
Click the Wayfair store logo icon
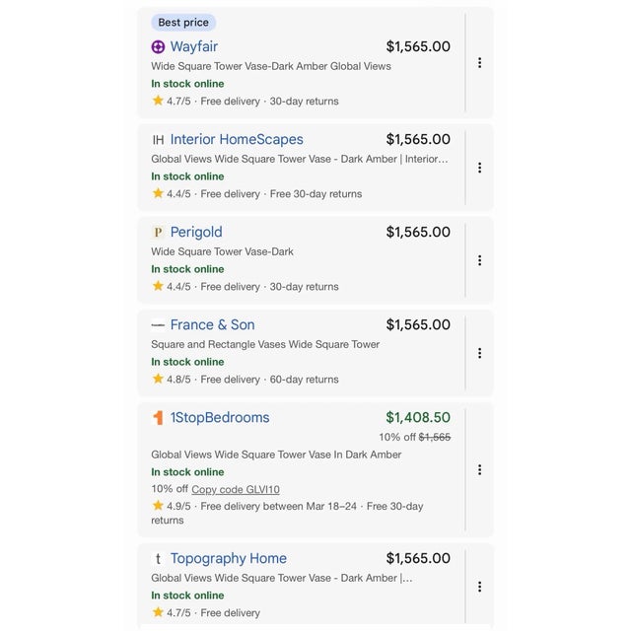click(158, 46)
